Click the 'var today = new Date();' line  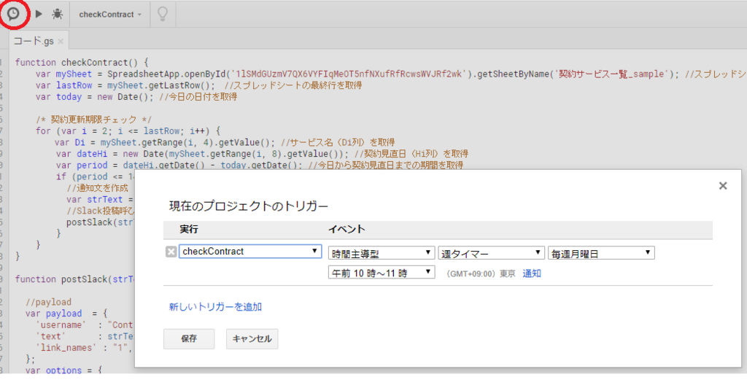(136, 97)
